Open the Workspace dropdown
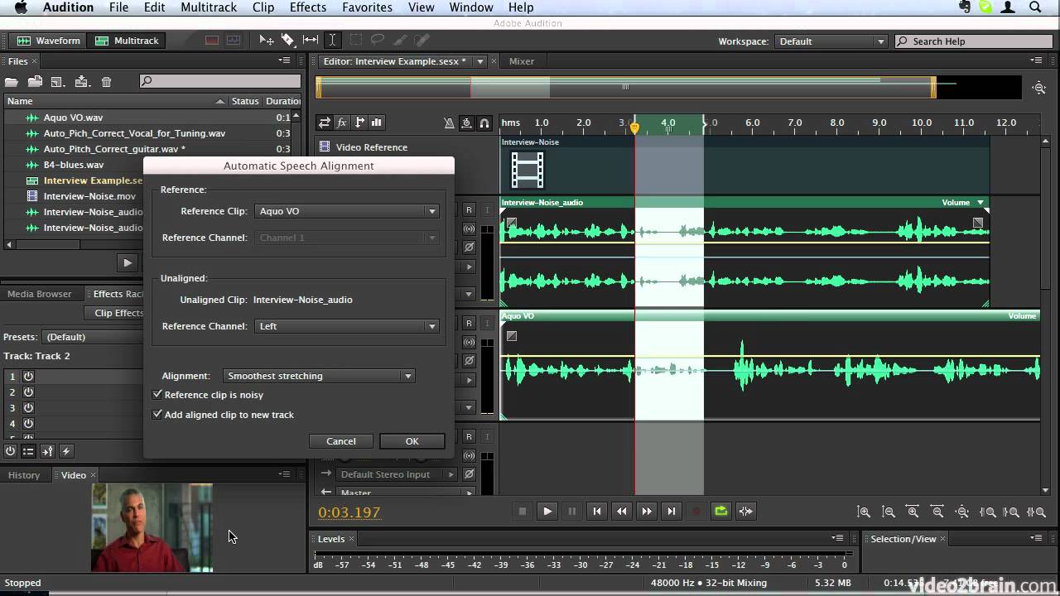 pyautogui.click(x=831, y=41)
